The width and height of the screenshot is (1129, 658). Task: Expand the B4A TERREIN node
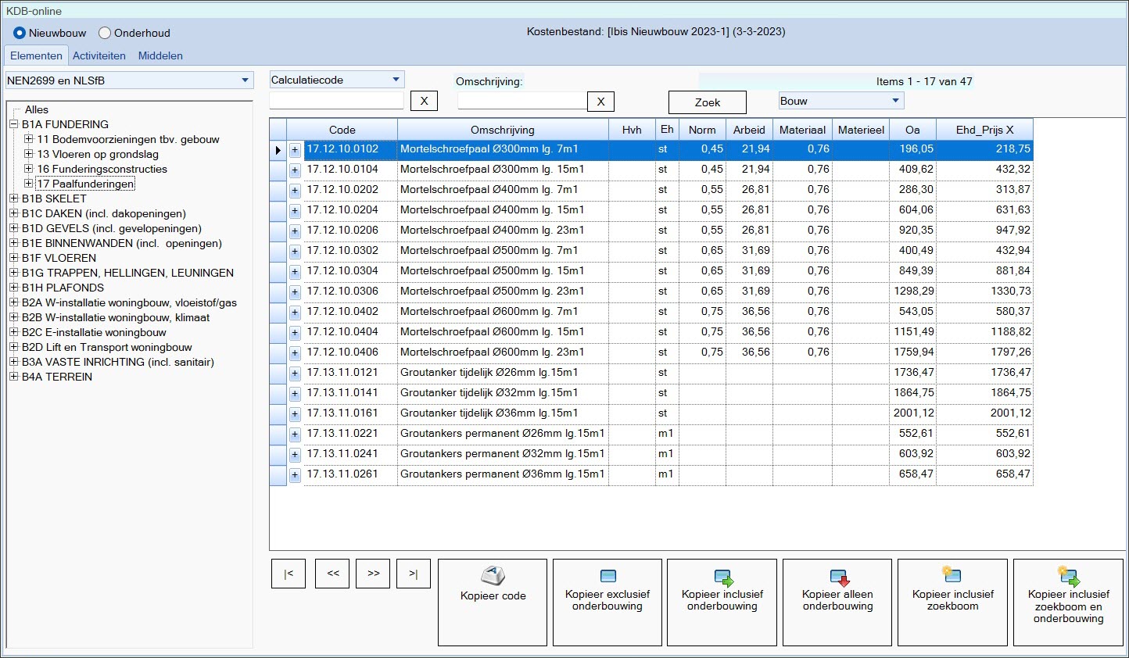[13, 377]
